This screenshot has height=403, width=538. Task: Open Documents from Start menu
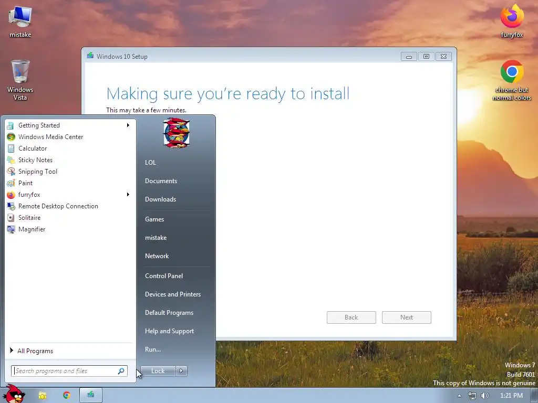pos(161,181)
